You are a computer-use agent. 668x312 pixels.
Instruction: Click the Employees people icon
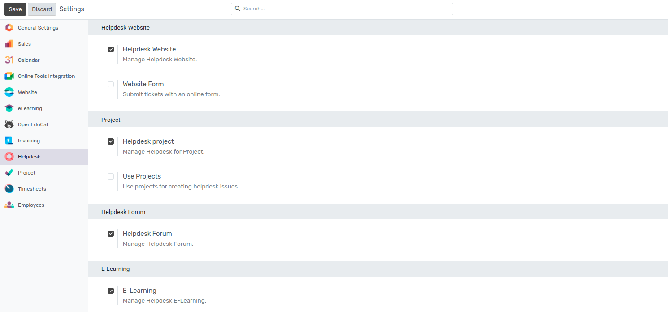9,205
